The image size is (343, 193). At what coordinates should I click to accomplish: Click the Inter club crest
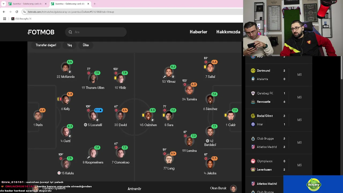(253, 124)
